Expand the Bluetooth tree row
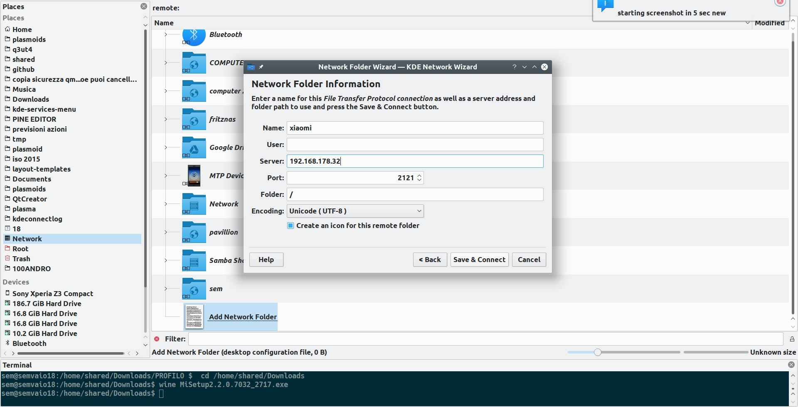This screenshot has height=407, width=798. click(165, 34)
